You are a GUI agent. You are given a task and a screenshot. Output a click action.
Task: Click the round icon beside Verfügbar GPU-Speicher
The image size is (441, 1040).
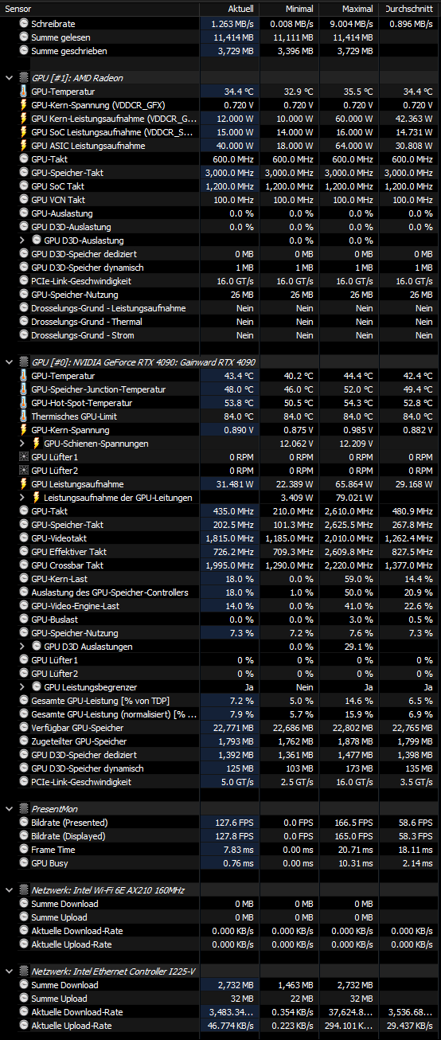pos(23,728)
